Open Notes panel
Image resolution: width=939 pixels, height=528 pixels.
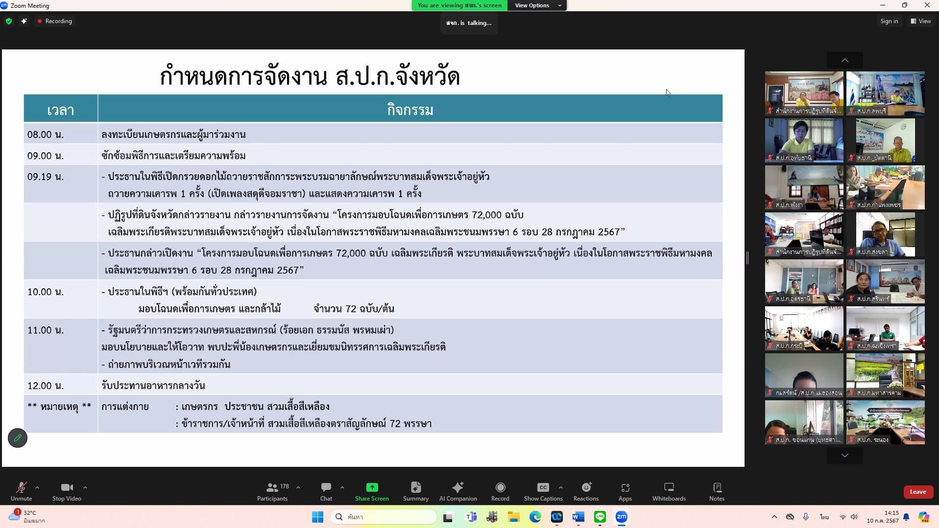pos(717,491)
